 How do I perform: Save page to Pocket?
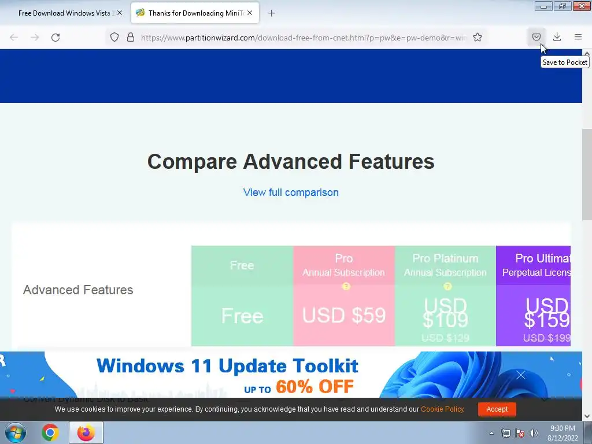[536, 37]
